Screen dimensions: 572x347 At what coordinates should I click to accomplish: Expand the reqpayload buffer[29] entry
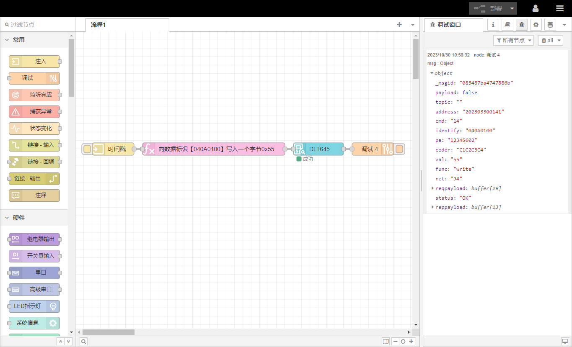click(433, 188)
